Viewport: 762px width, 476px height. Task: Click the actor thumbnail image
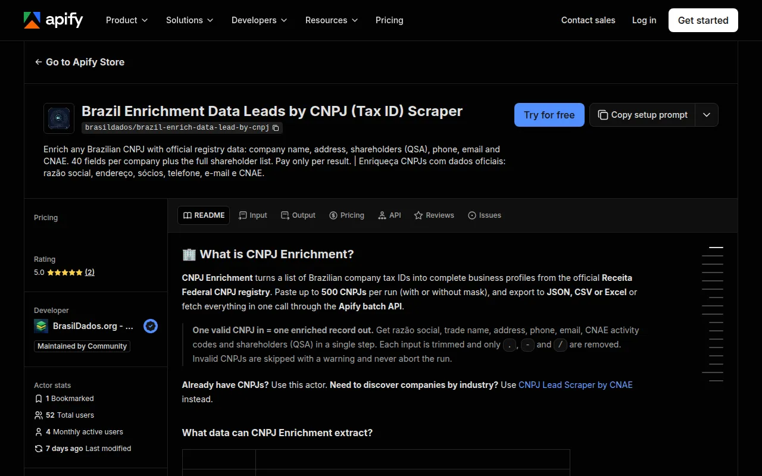click(59, 118)
